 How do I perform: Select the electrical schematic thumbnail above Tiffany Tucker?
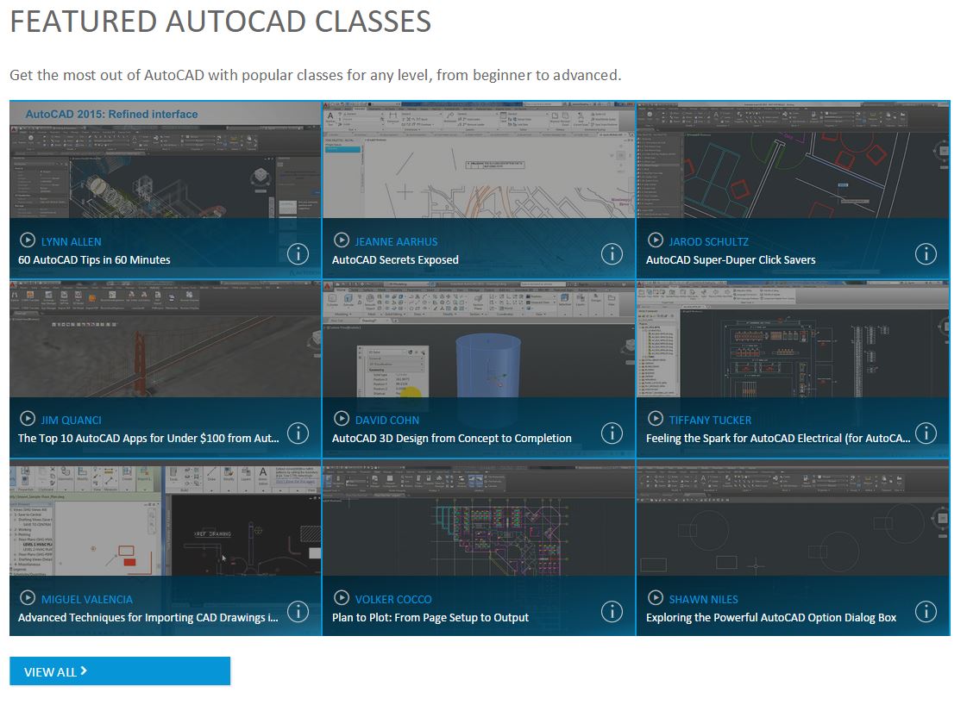coord(793,340)
